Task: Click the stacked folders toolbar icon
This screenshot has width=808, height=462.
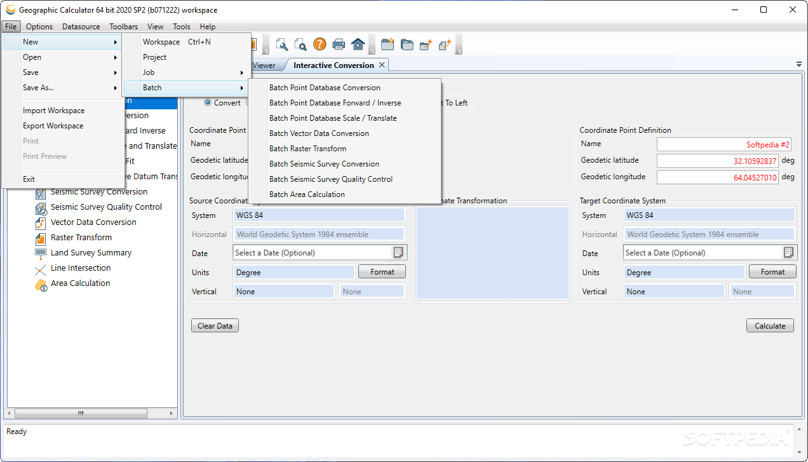Action: tap(407, 44)
